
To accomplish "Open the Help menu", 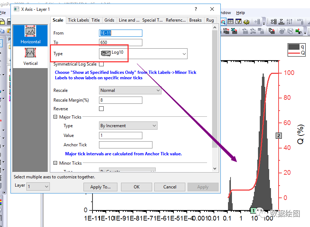I will (x=240, y=13).
